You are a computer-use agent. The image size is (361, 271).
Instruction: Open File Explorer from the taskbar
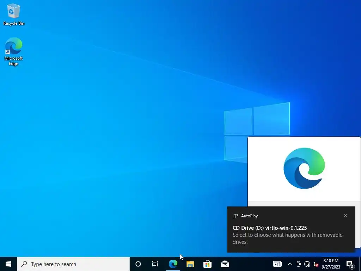(x=190, y=264)
